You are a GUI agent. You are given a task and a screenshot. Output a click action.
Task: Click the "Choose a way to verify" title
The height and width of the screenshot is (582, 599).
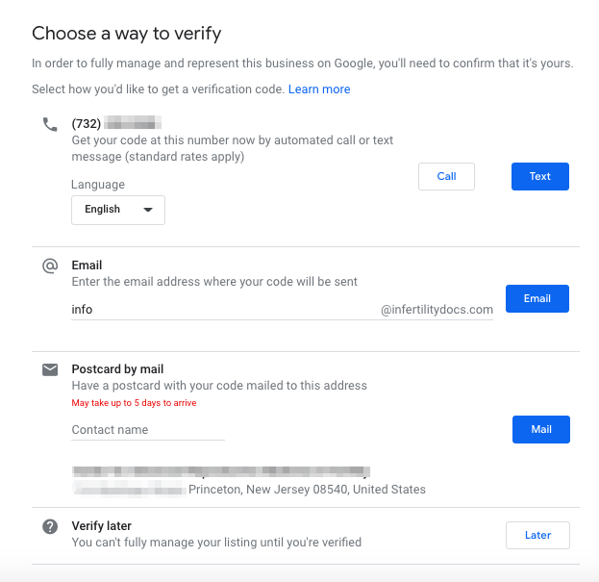coord(126,35)
